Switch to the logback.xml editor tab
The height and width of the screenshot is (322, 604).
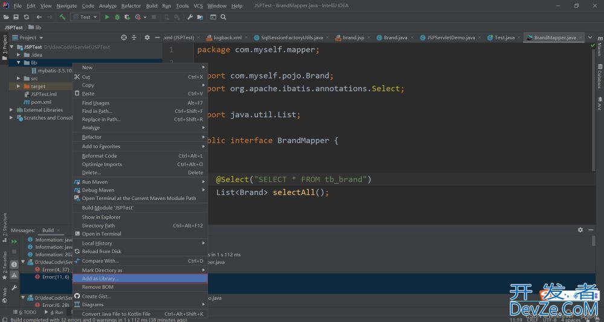pos(227,37)
